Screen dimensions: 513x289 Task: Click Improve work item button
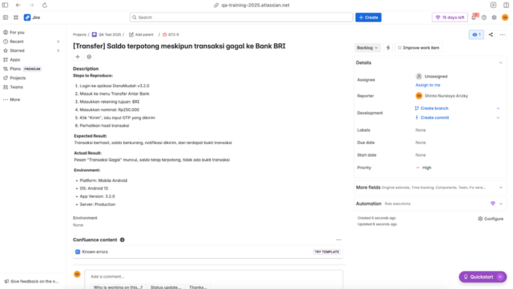click(419, 47)
